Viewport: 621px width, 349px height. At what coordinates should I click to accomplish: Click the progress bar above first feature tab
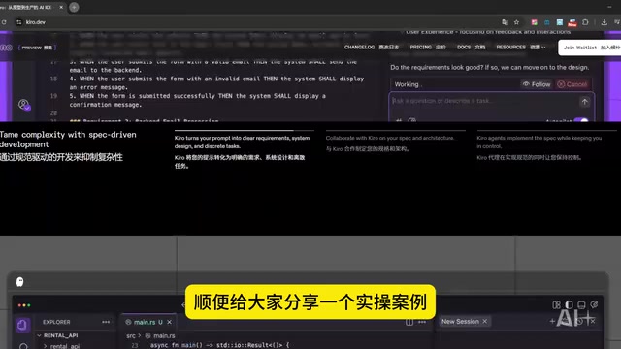(x=244, y=130)
